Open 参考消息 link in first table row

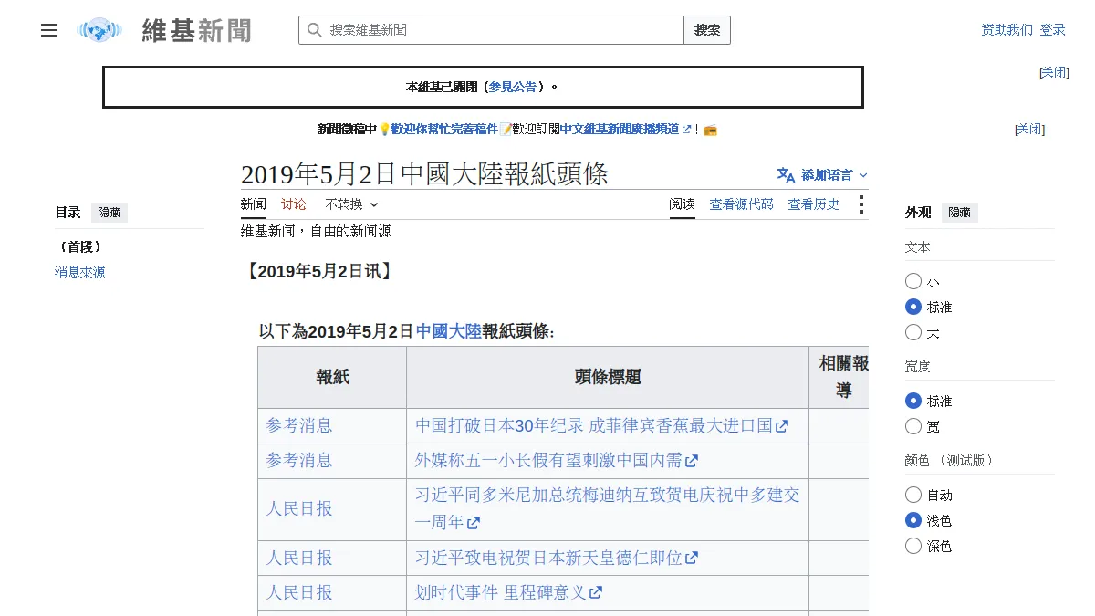click(299, 425)
